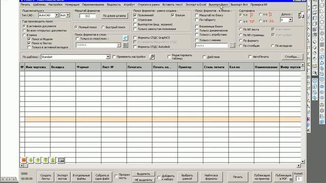The height and width of the screenshot is (183, 326).
Task: Enable Только в активной вкладке
Action: (x=29, y=47)
